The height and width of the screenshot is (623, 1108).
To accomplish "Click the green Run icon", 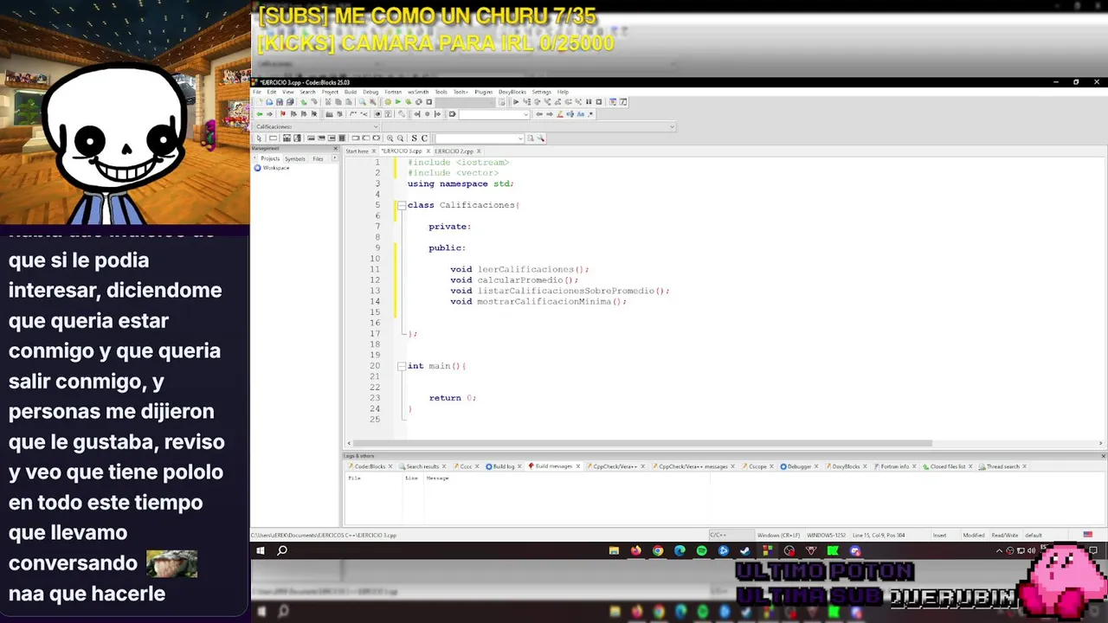I will click(x=398, y=101).
